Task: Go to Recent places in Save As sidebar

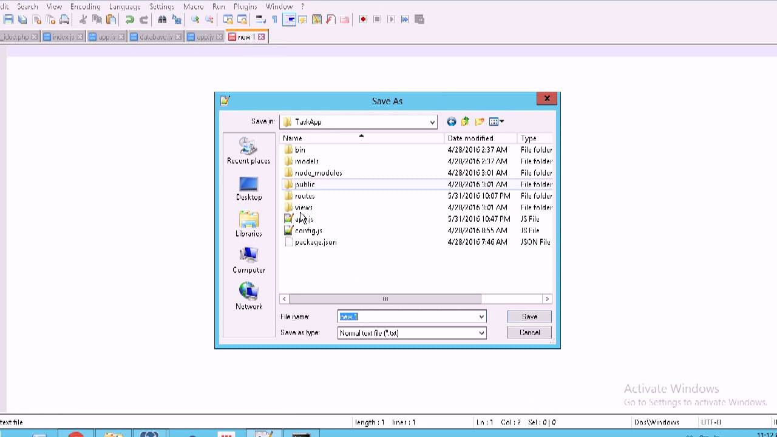Action: 248,152
